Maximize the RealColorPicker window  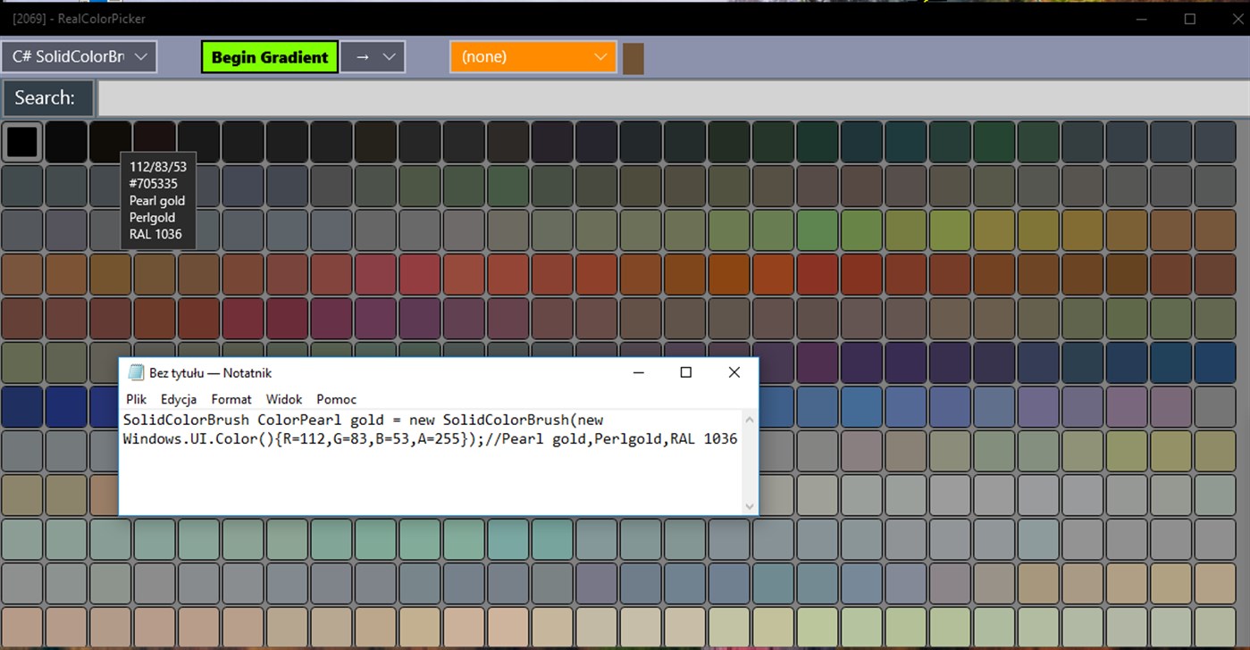tap(1189, 19)
